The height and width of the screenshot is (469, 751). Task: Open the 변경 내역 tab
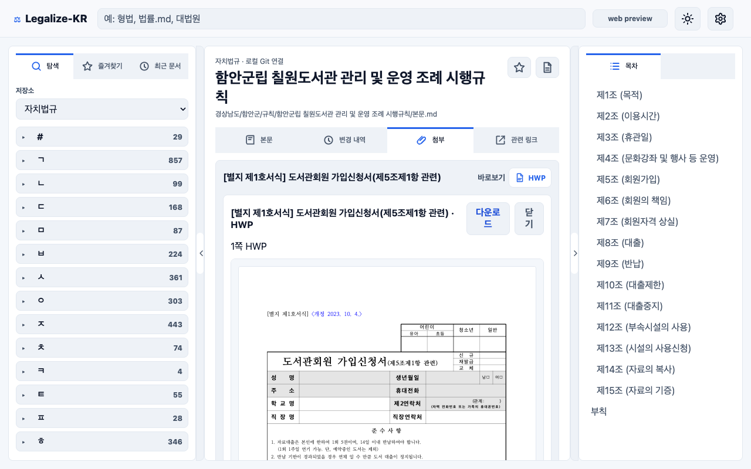(x=344, y=140)
